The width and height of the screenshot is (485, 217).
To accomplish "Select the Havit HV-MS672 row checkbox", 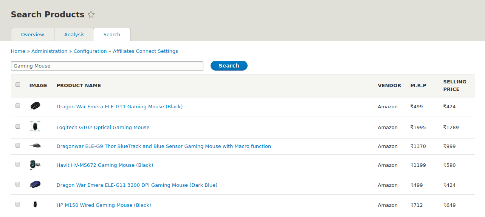I will [x=18, y=165].
